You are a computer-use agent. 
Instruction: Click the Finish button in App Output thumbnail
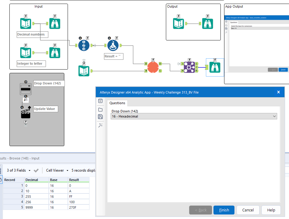coord(283,70)
